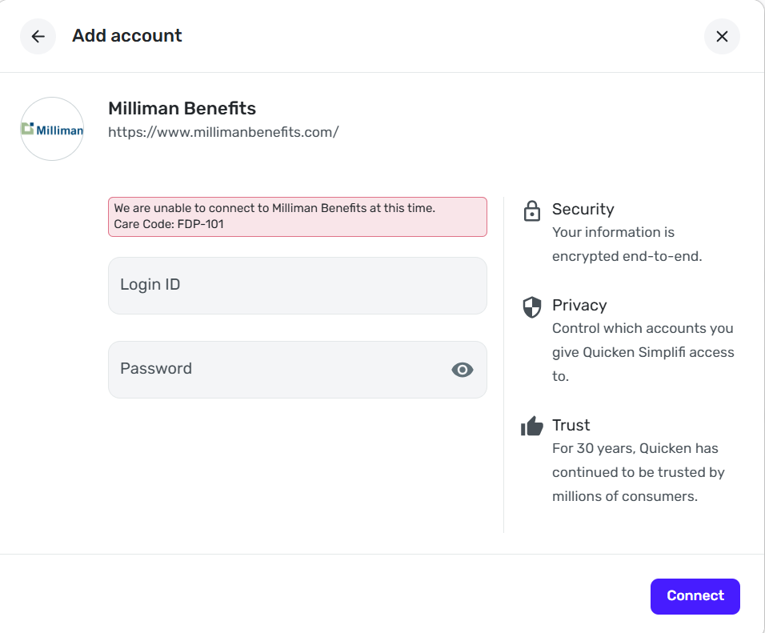Click the Quicken Simplifi access description text

[643, 352]
